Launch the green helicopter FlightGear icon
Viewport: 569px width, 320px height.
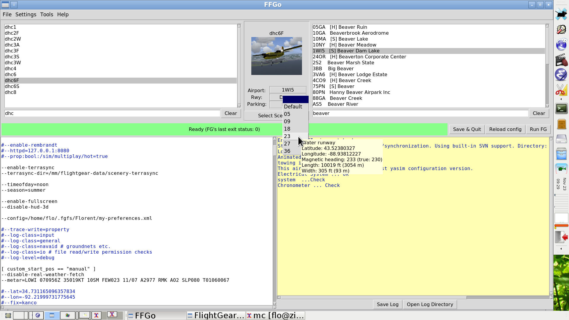pyautogui.click(x=561, y=169)
